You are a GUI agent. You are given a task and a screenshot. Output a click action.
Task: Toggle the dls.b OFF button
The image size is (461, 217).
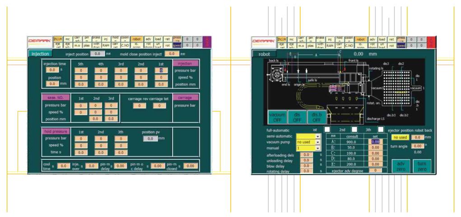point(317,117)
